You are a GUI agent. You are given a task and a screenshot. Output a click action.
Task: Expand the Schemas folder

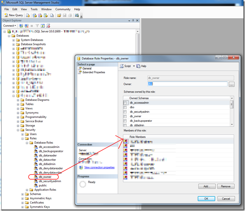23,194
